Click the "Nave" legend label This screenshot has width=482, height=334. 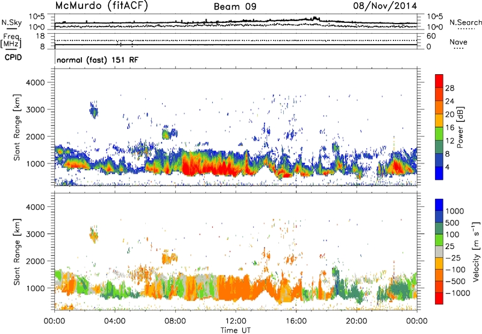(x=459, y=42)
